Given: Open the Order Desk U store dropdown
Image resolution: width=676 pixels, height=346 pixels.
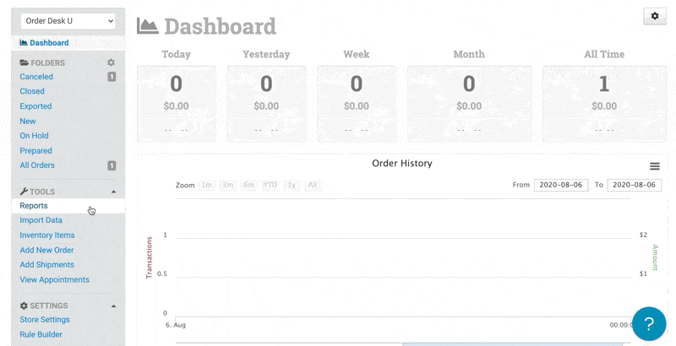Looking at the screenshot, I should [x=69, y=20].
